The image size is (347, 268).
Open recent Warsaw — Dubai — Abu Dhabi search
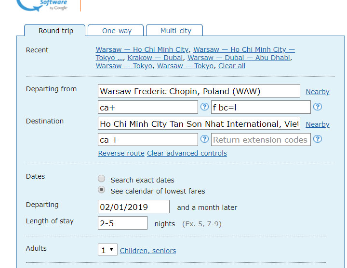[239, 58]
